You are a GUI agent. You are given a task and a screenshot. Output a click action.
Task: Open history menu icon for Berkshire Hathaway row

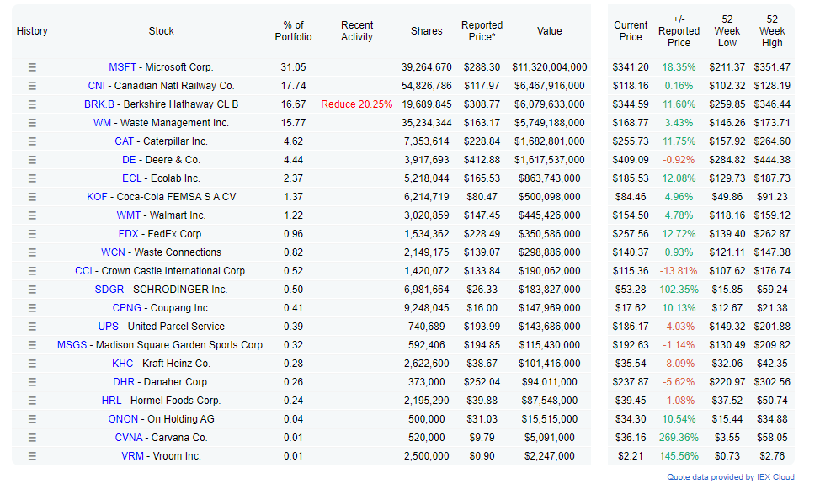click(x=32, y=104)
